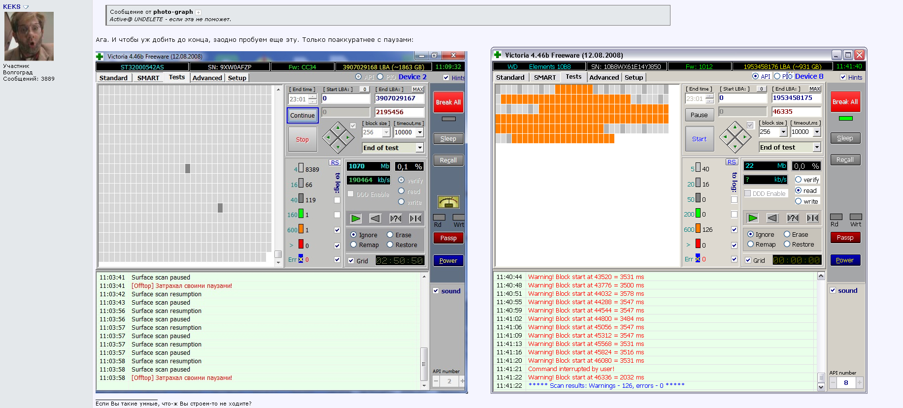Click MAX end LBA button in Seagate window
This screenshot has width=903, height=408.
418,89
